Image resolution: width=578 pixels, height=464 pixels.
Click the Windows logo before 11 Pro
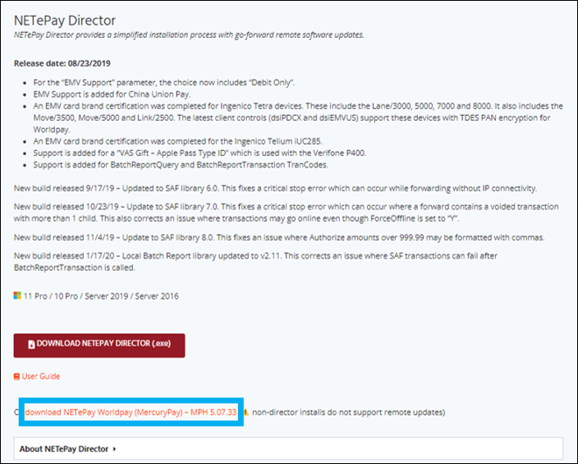click(x=18, y=296)
